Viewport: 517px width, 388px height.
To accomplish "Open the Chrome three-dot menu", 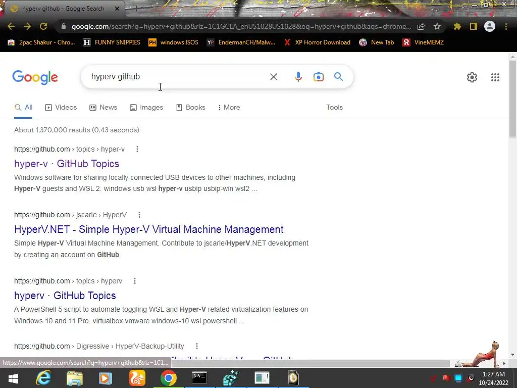I will tap(506, 26).
